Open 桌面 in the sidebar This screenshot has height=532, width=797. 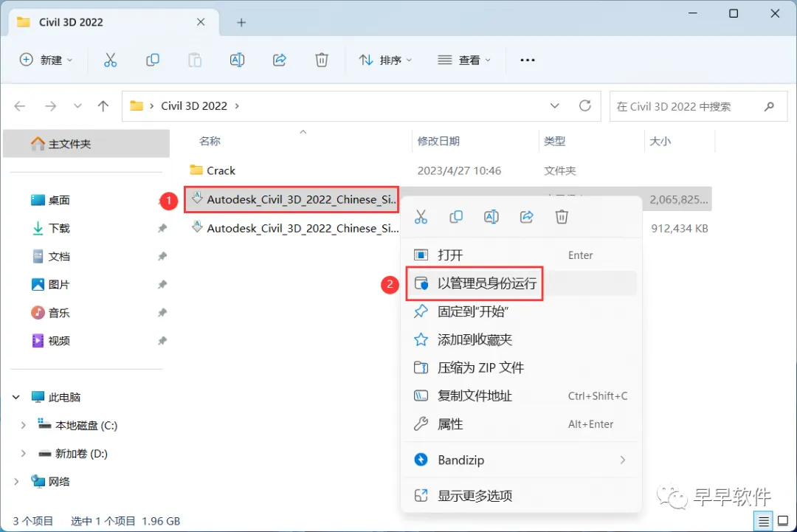pos(50,200)
